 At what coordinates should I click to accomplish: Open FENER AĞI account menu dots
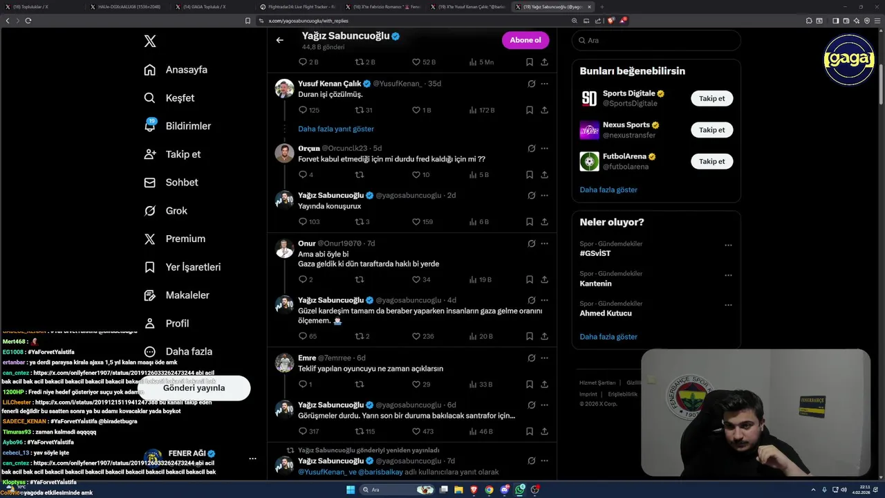[x=252, y=459]
